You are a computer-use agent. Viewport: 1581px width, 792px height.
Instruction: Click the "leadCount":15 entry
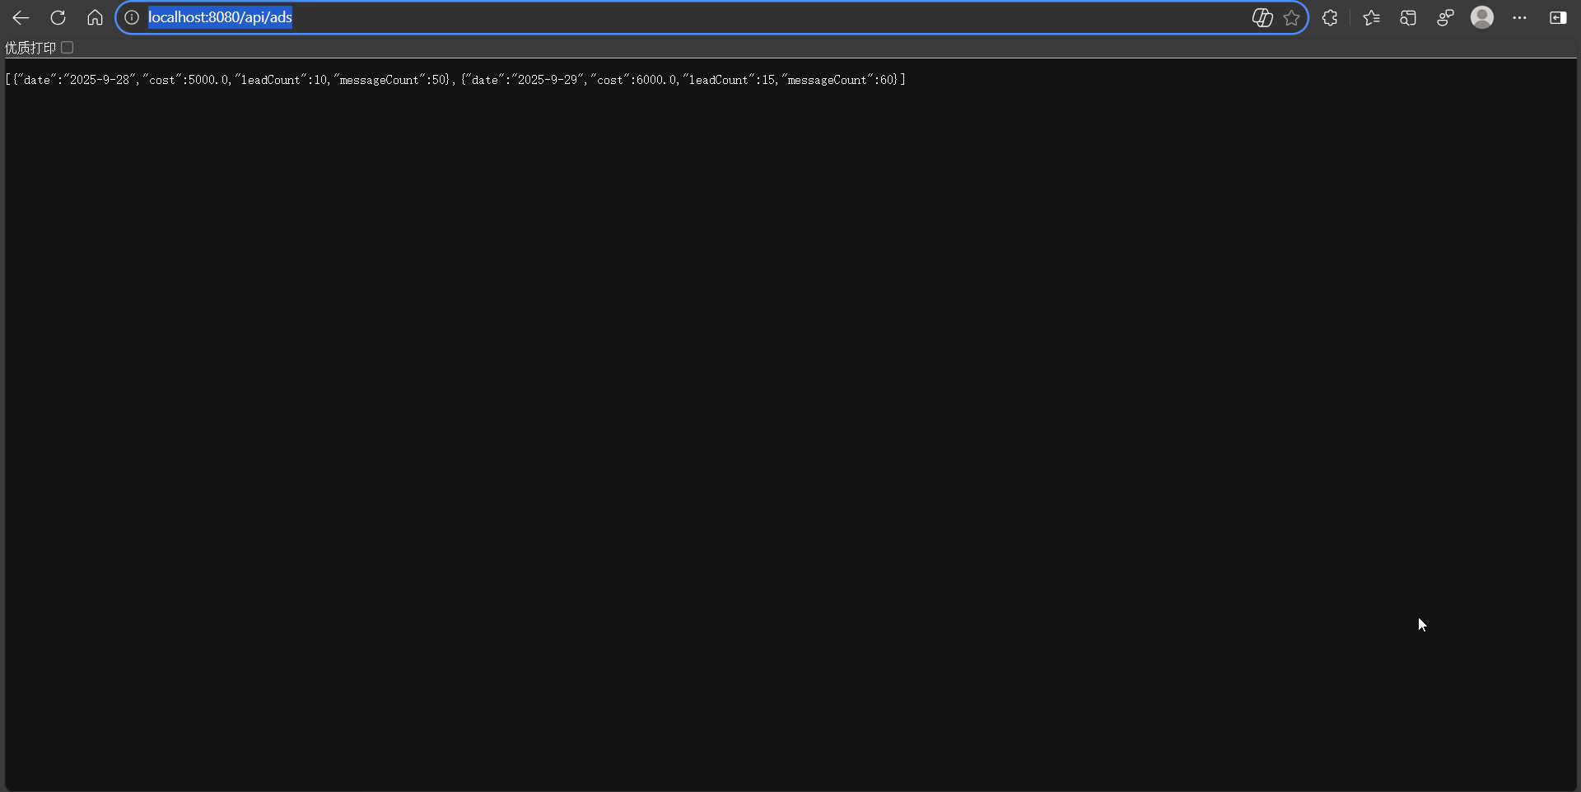coord(730,80)
